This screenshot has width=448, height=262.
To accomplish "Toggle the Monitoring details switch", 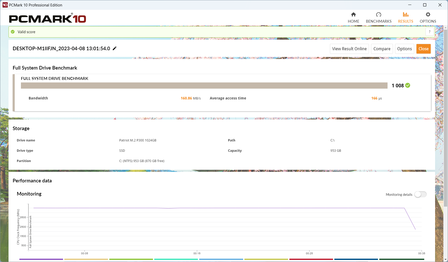I will (x=420, y=194).
